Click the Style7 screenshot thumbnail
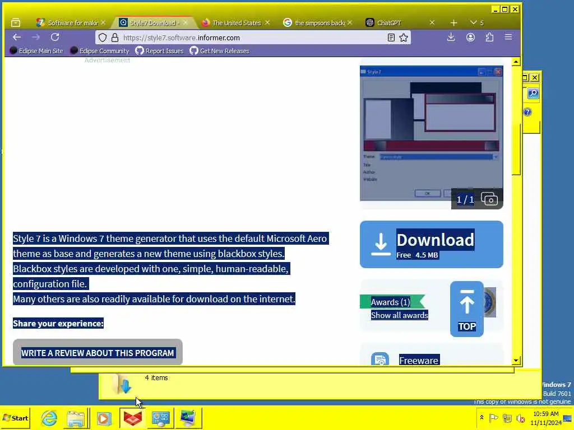The height and width of the screenshot is (430, 574). [431, 133]
